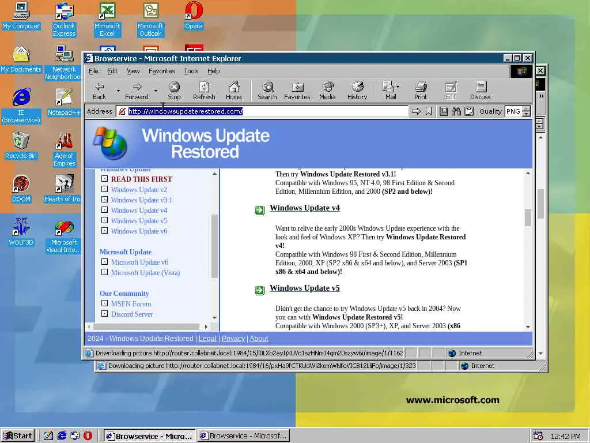The width and height of the screenshot is (590, 443).
Task: Click the clipboard icon before Quality
Action: click(x=469, y=111)
